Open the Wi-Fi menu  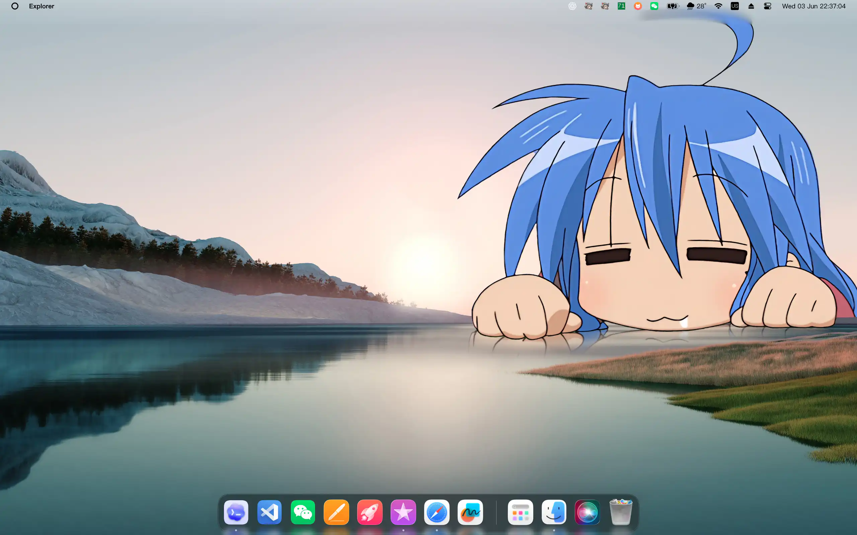pyautogui.click(x=718, y=6)
